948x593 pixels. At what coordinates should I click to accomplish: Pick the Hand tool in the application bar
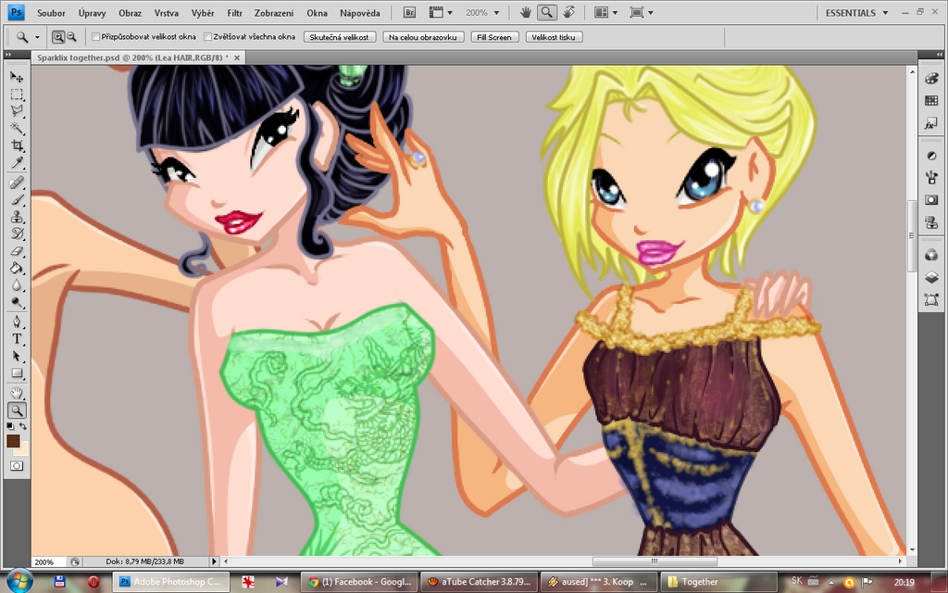point(526,12)
